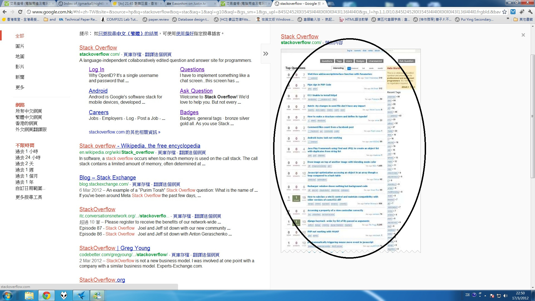This screenshot has height=301, width=535.
Task: Reload the current page
Action: pos(20,12)
